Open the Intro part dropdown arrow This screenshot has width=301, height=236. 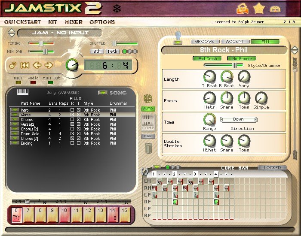pos(14,110)
